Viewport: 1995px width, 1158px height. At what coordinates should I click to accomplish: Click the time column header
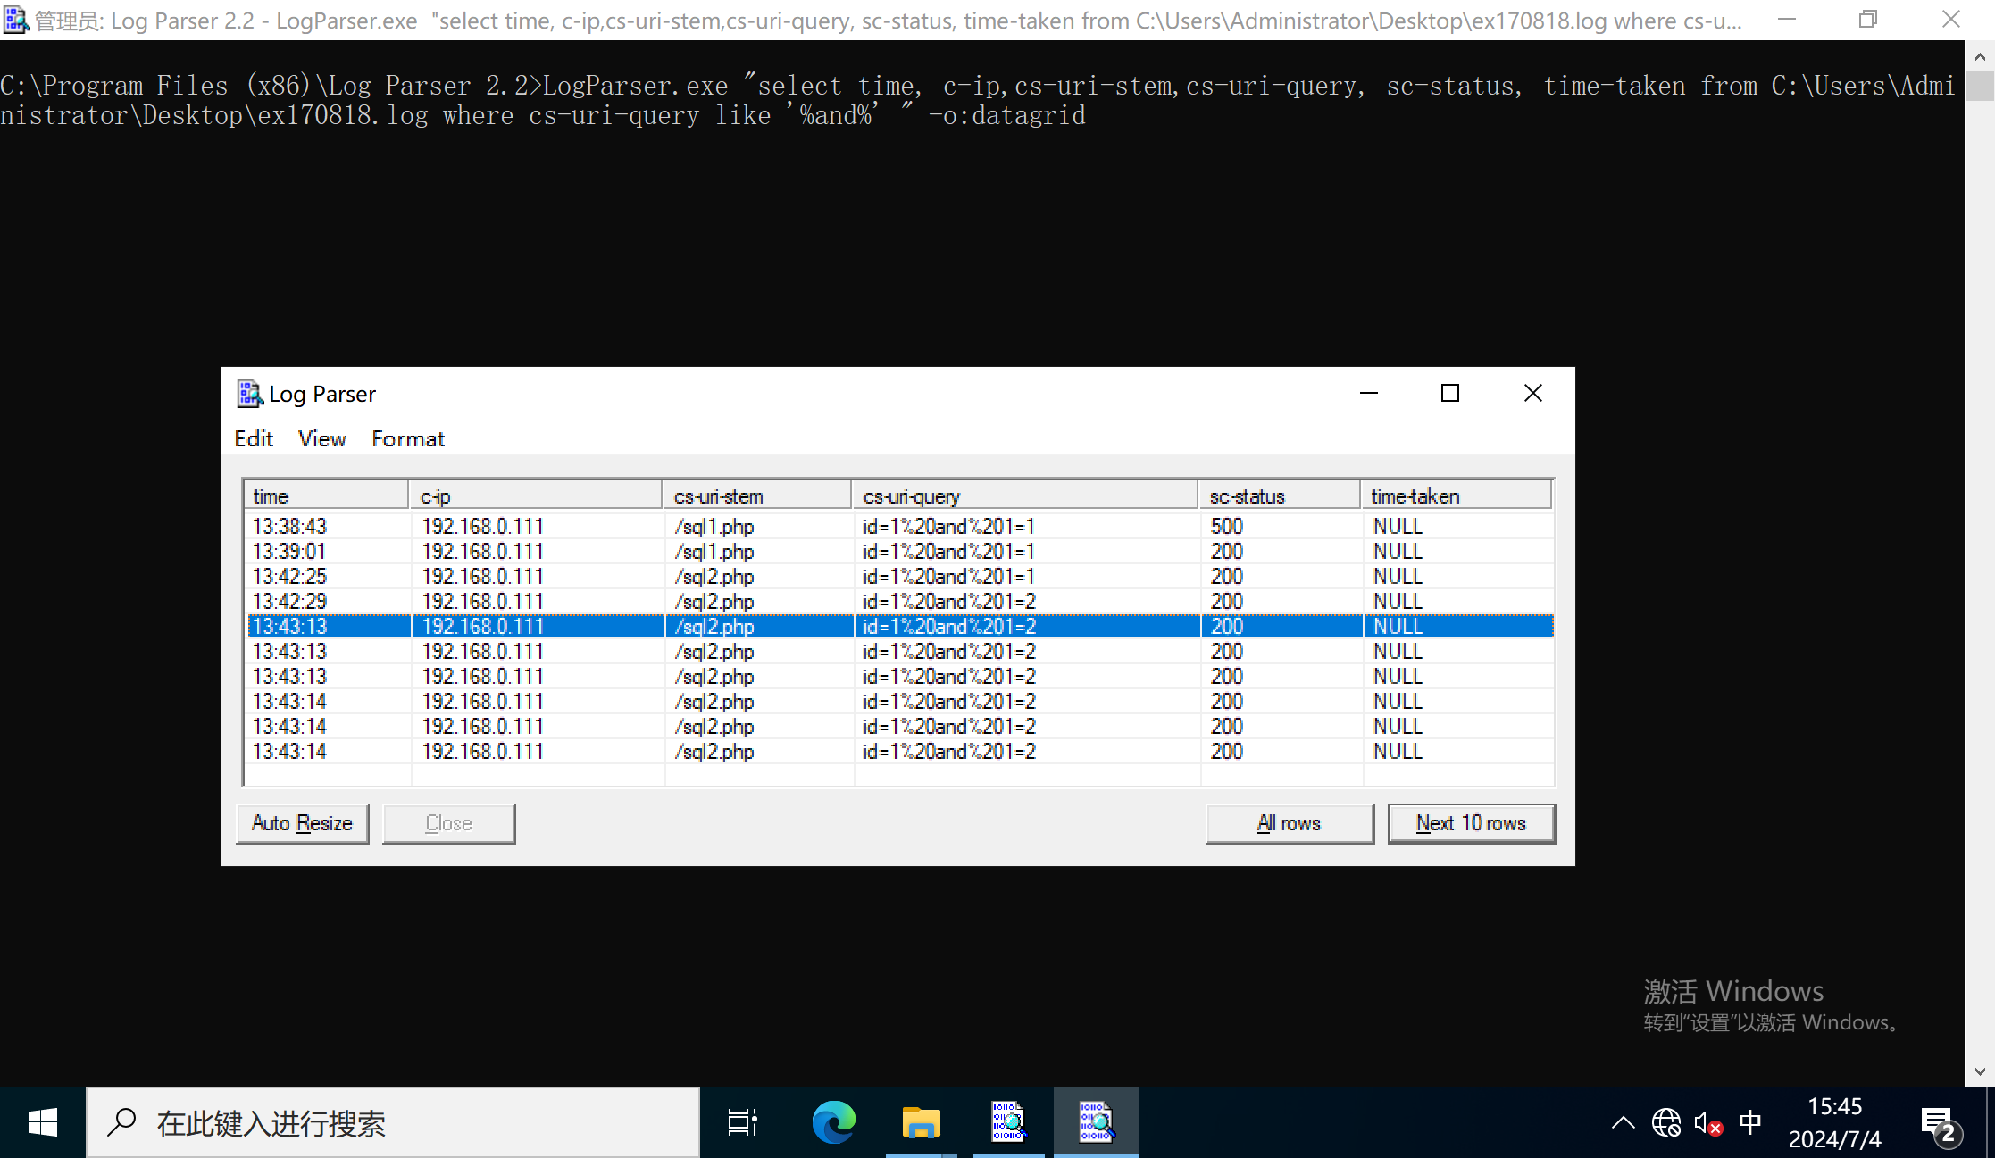coord(325,496)
